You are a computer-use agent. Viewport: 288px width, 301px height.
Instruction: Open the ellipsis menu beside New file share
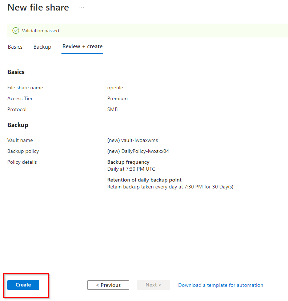[x=82, y=8]
